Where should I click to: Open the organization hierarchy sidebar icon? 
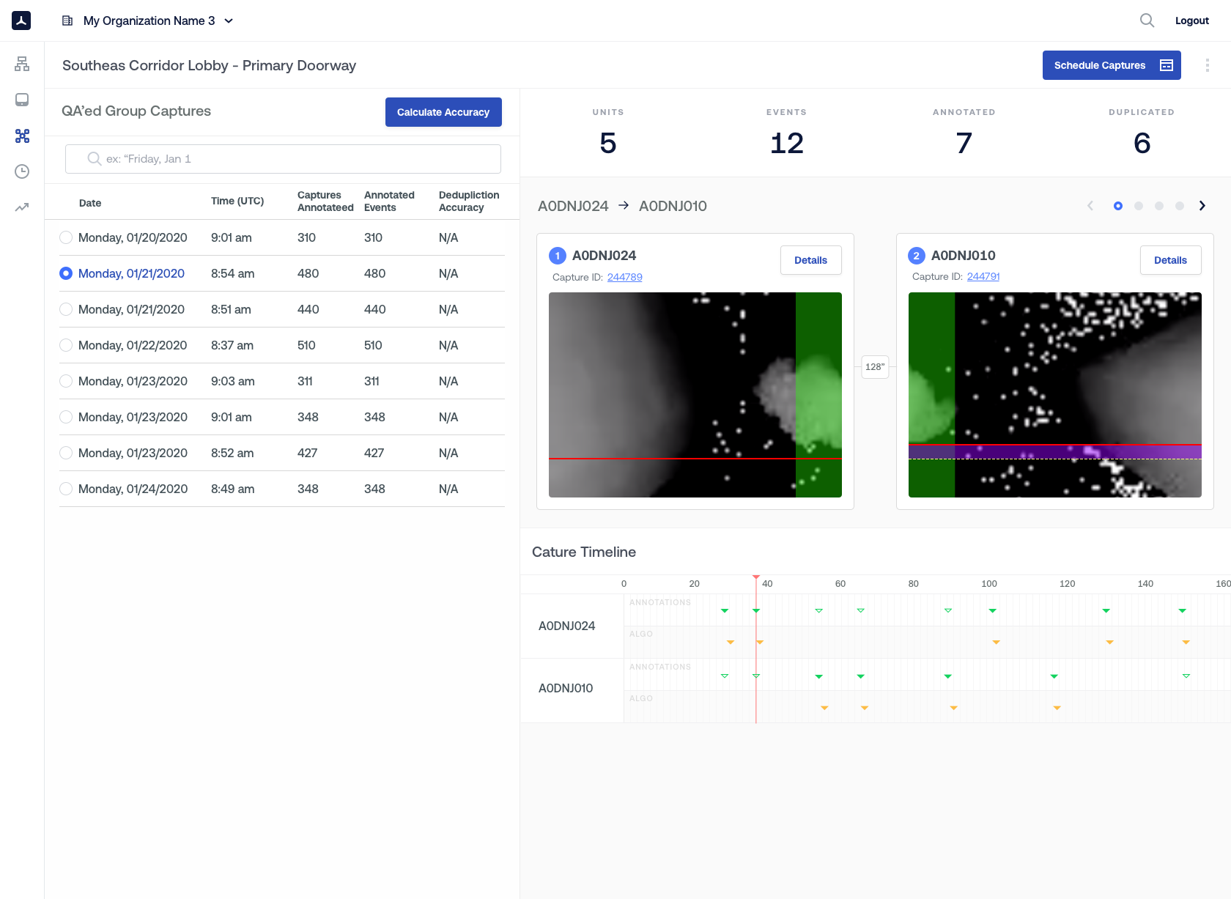pos(22,64)
